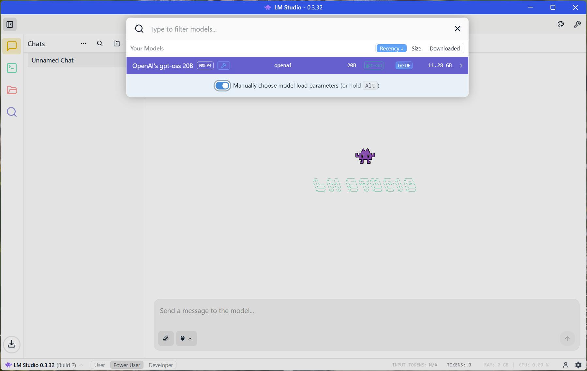Open the Developer console sidebar icon

12,68
